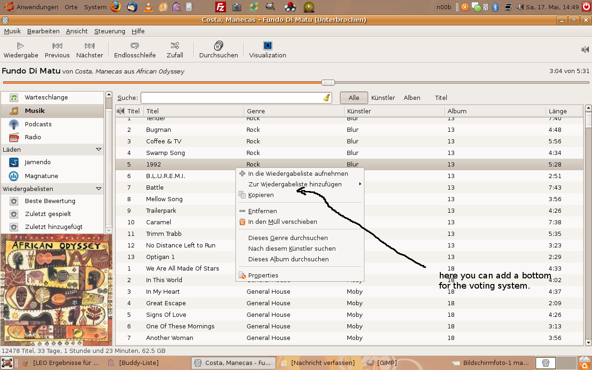Click the African Odyssey album cover
The height and width of the screenshot is (370, 592).
56,290
